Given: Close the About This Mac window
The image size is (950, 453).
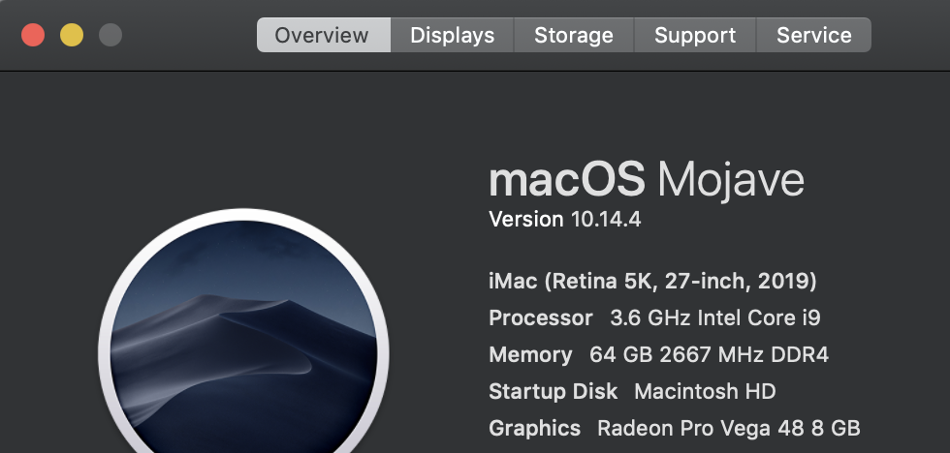Looking at the screenshot, I should [33, 36].
